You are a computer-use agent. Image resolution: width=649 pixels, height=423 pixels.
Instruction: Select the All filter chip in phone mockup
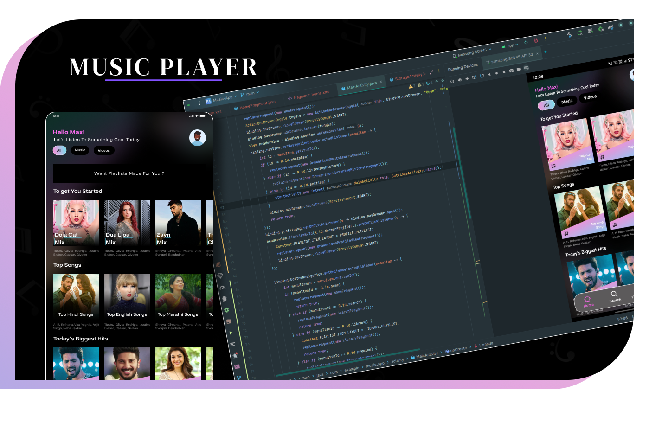(x=59, y=150)
